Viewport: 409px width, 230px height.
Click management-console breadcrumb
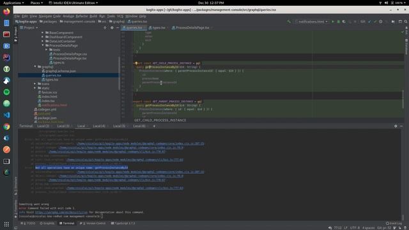pos(77,22)
